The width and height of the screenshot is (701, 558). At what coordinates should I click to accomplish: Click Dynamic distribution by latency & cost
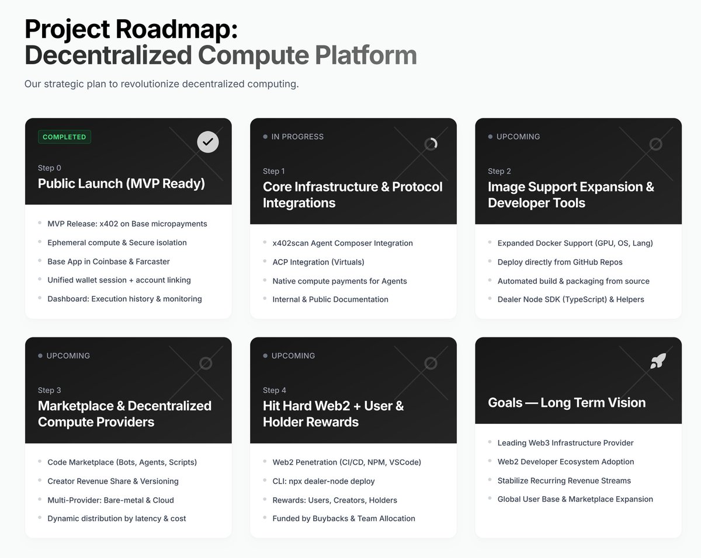tap(117, 518)
